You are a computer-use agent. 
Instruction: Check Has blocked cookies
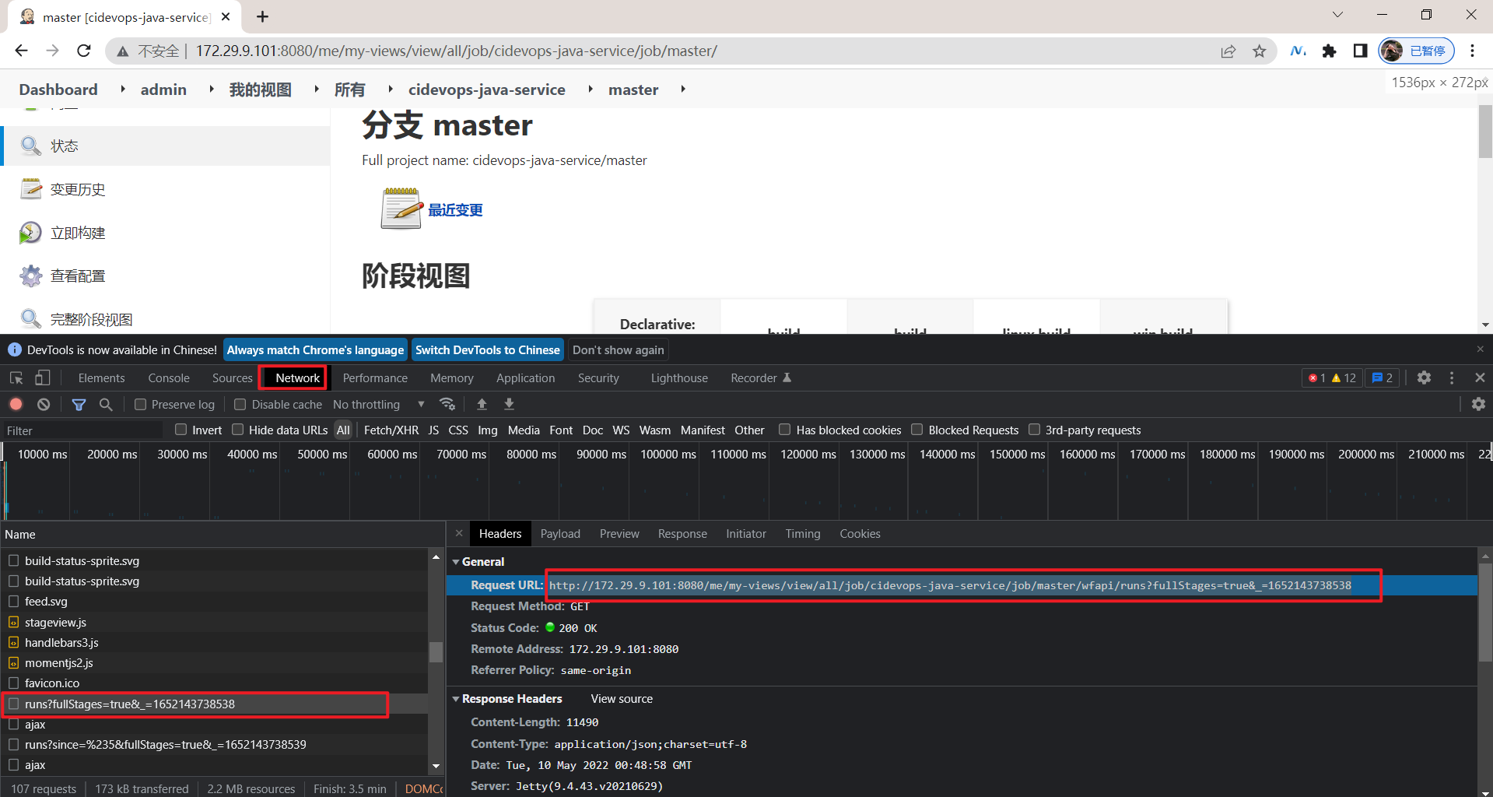(785, 430)
